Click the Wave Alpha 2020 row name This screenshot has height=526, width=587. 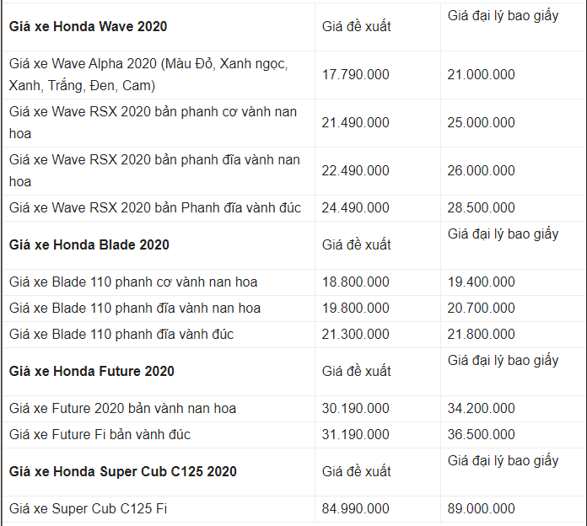point(148,74)
